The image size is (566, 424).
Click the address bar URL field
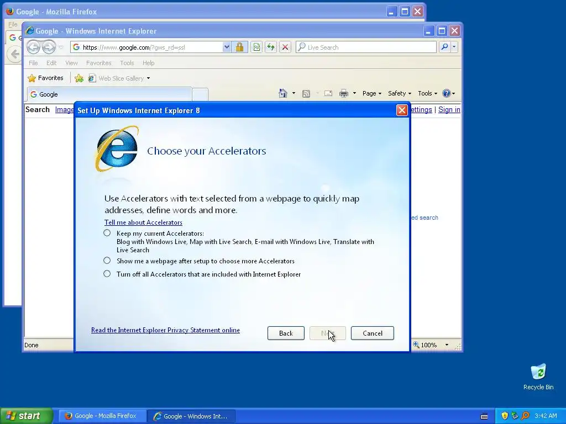point(146,47)
